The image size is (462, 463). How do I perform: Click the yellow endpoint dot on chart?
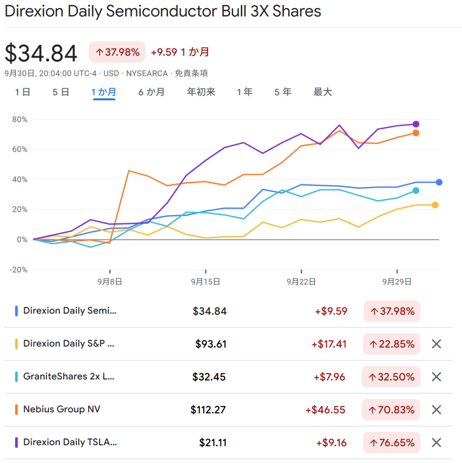pyautogui.click(x=435, y=205)
